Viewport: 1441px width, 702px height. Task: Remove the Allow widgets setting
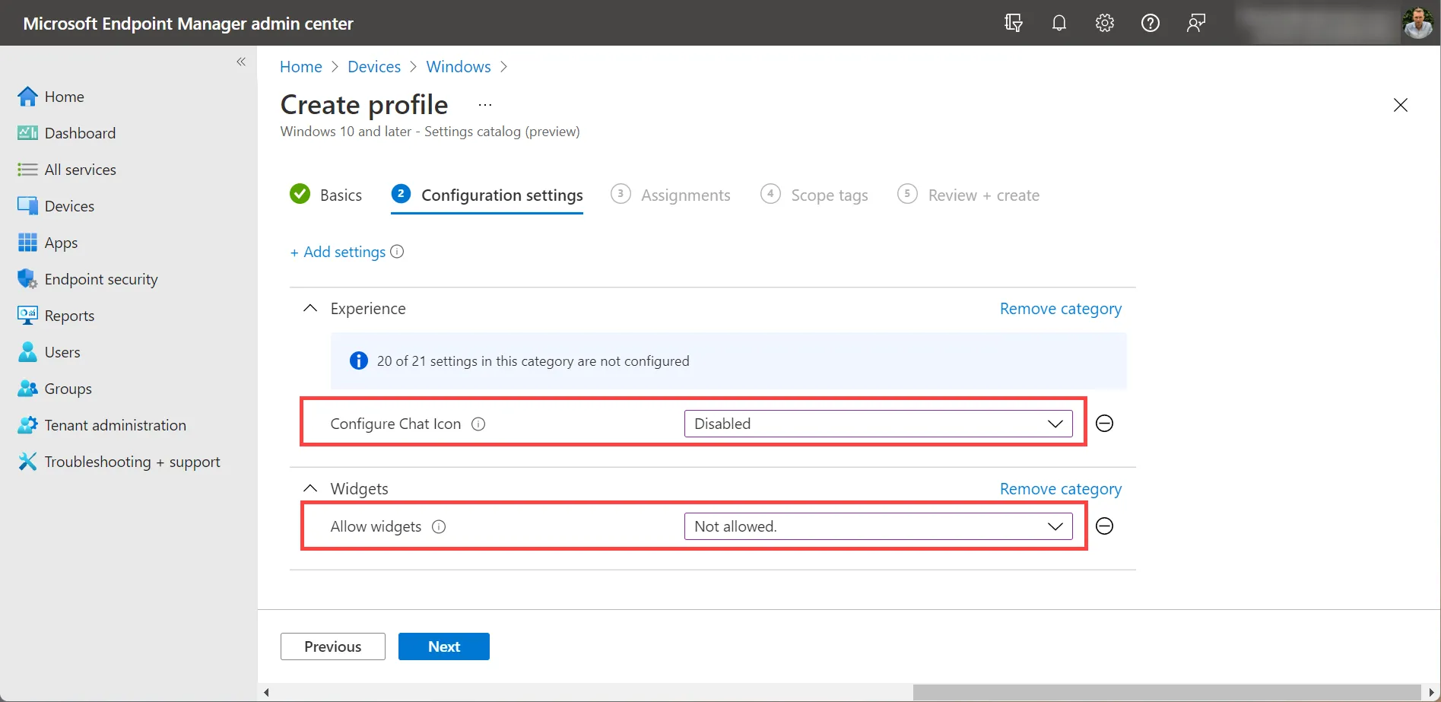coord(1104,526)
